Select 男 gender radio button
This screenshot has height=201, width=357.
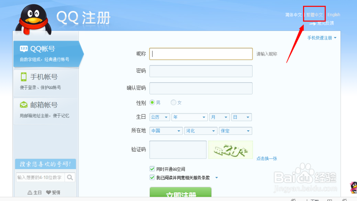(152, 103)
